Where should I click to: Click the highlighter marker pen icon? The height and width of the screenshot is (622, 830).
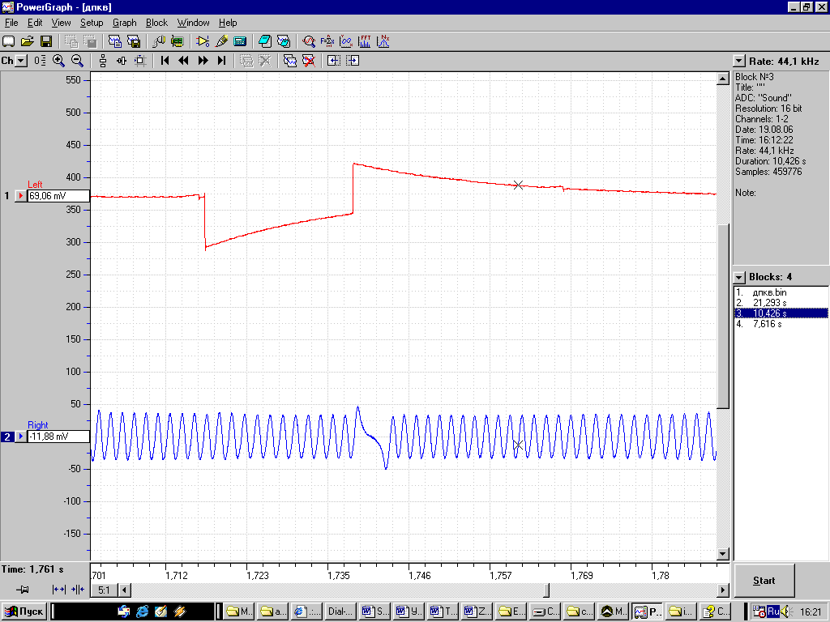pyautogui.click(x=221, y=41)
